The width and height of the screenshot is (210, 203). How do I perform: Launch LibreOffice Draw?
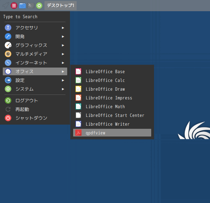(112, 89)
